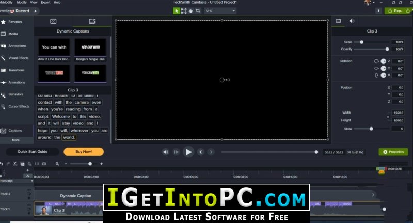Edit the Rotation X degrees field
The image size is (413, 223).
[x=398, y=75]
